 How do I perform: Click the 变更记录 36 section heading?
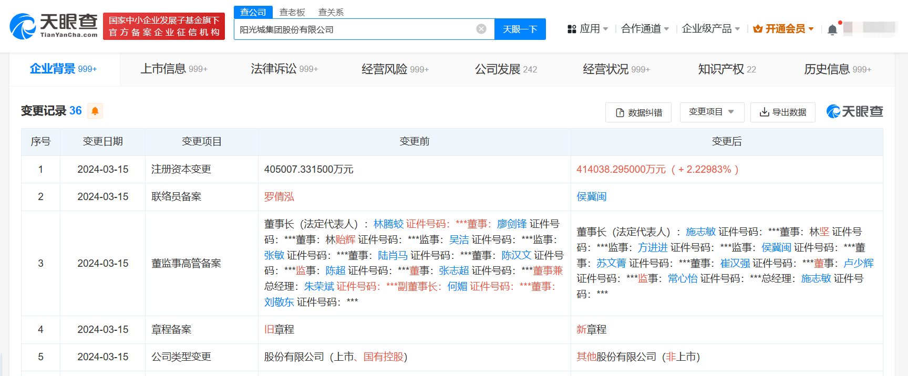[51, 111]
